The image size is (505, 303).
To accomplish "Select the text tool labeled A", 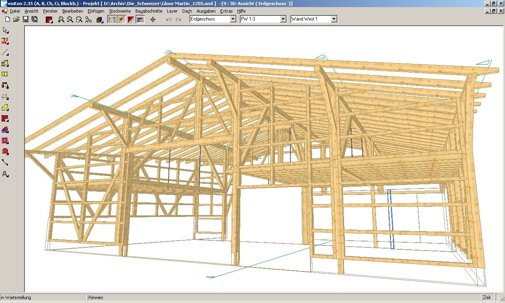I will point(5,174).
